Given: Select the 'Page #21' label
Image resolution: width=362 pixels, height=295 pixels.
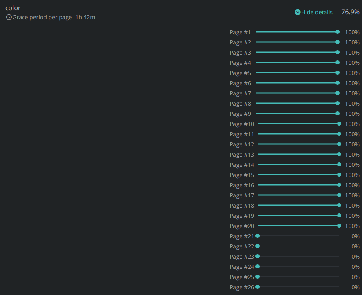Looking at the screenshot, I should (242, 236).
